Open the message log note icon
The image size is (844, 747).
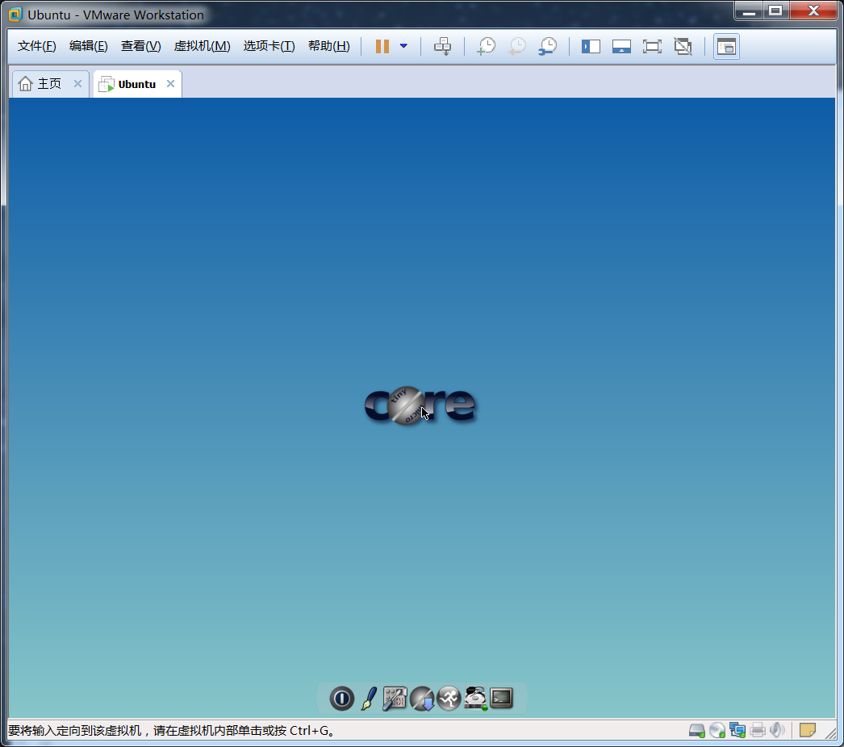[808, 730]
